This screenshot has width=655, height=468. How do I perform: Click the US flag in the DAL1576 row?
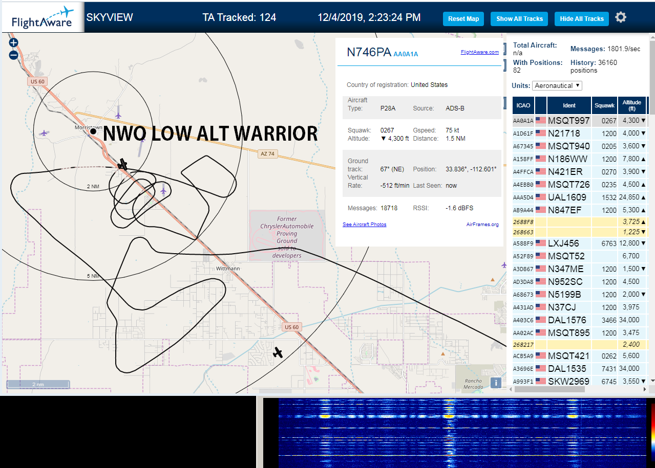tap(540, 320)
